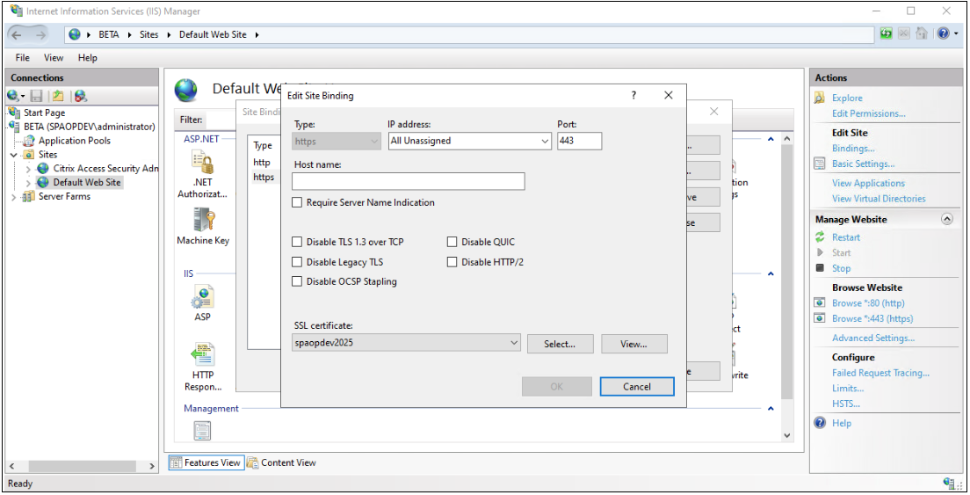Viewport: 970px width, 495px height.
Task: Open the IP address dropdown
Action: click(x=545, y=141)
